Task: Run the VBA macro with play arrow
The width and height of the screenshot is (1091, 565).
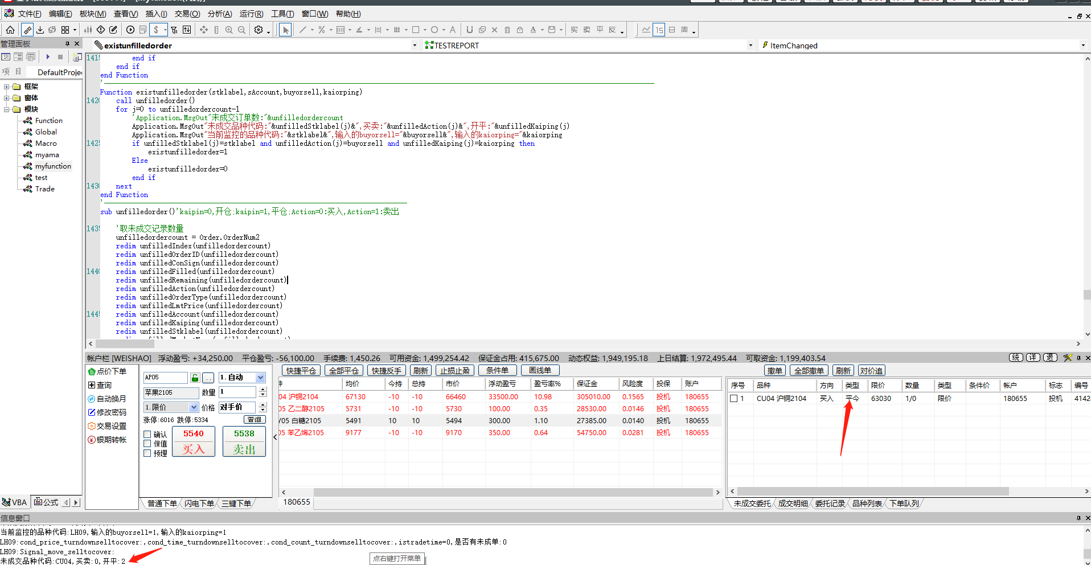Action: 48,56
